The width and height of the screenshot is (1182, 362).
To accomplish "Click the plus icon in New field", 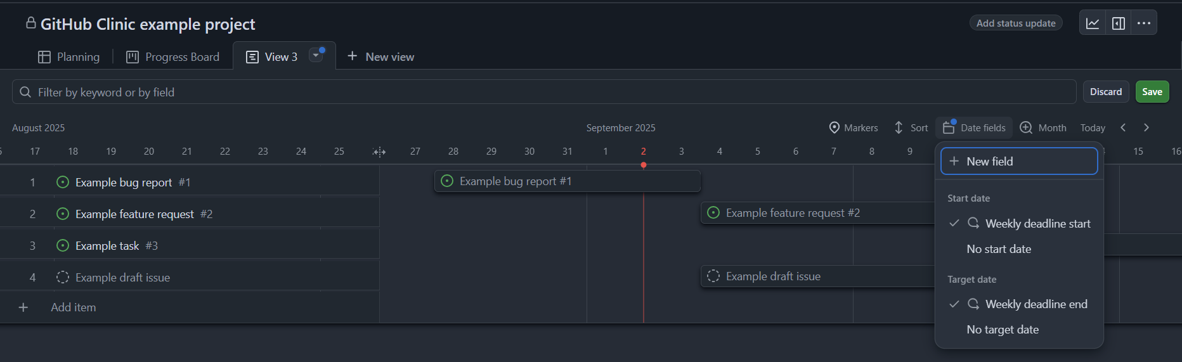I will [954, 161].
